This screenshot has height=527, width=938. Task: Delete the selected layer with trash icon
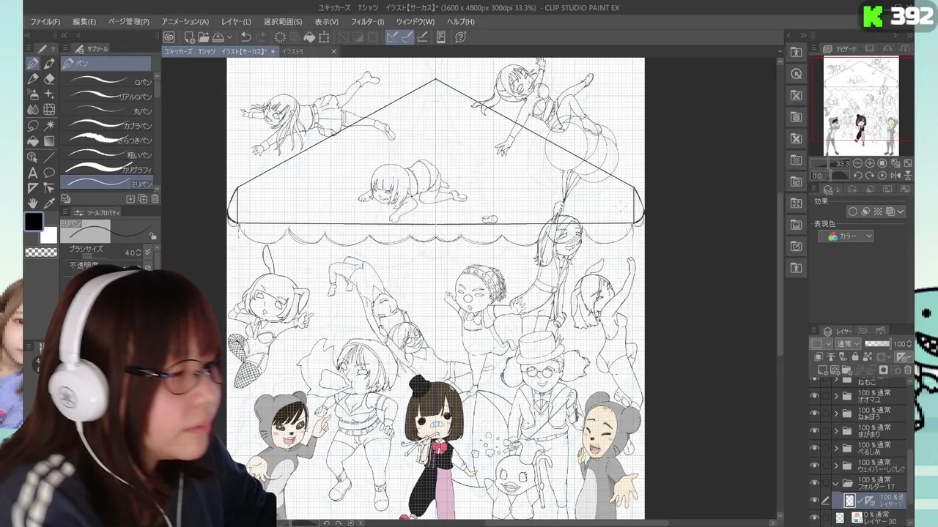pos(908,370)
